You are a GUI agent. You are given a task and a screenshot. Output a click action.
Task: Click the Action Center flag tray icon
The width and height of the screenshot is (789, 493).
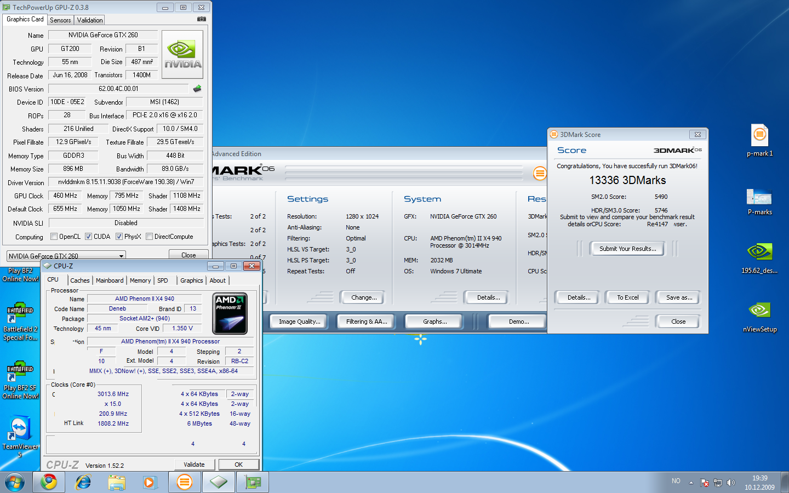pos(705,483)
